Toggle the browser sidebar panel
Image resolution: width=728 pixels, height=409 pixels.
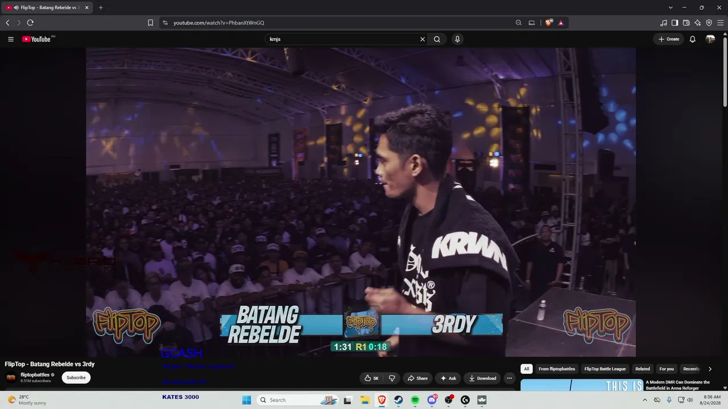675,23
